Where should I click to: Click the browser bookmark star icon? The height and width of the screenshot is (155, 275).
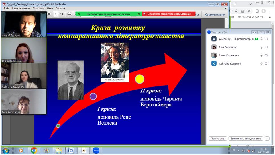(249, 11)
